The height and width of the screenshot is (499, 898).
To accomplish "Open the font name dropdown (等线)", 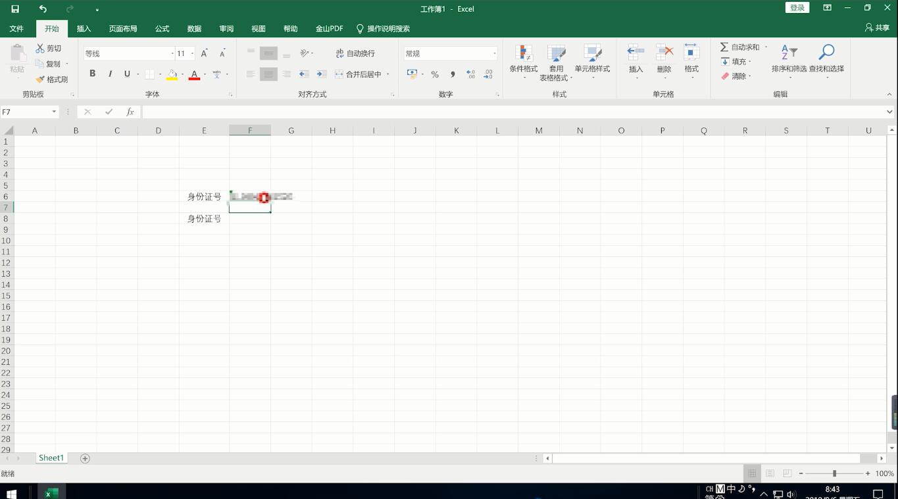I will pyautogui.click(x=172, y=54).
